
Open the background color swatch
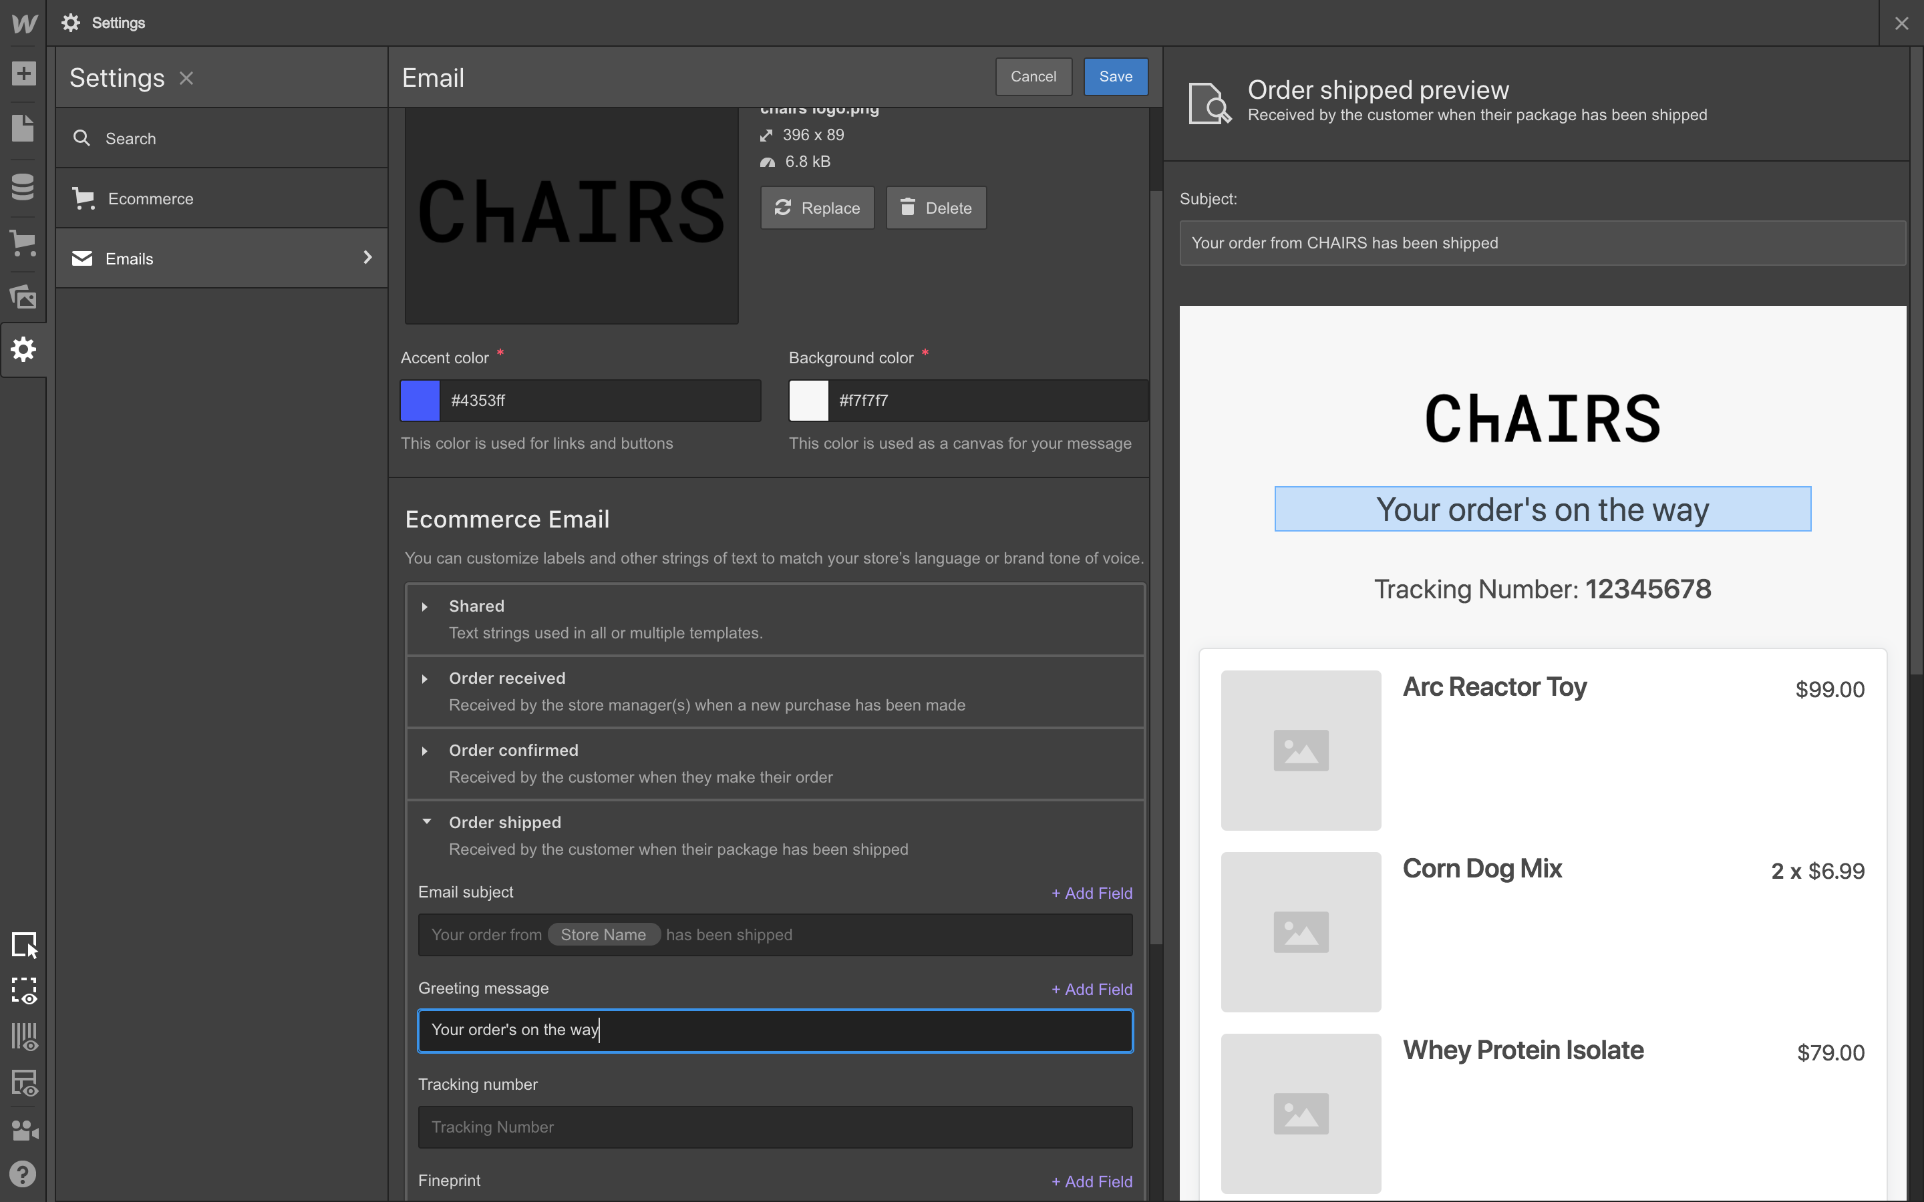click(808, 401)
